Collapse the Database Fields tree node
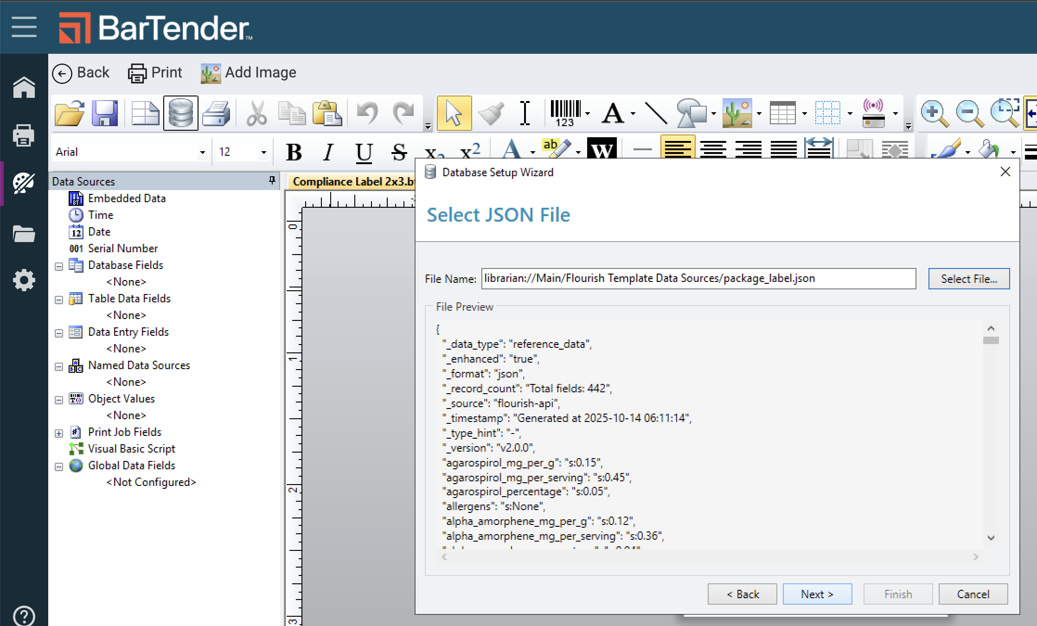 point(59,266)
